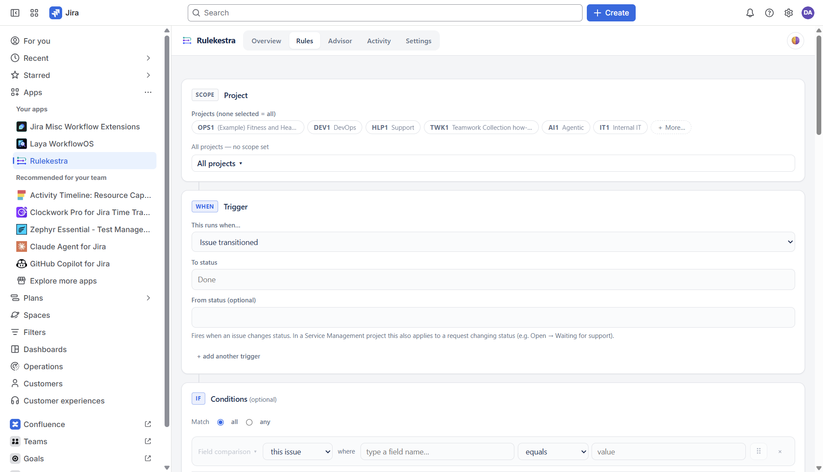The image size is (823, 472).
Task: Open the notifications bell
Action: [x=750, y=13]
